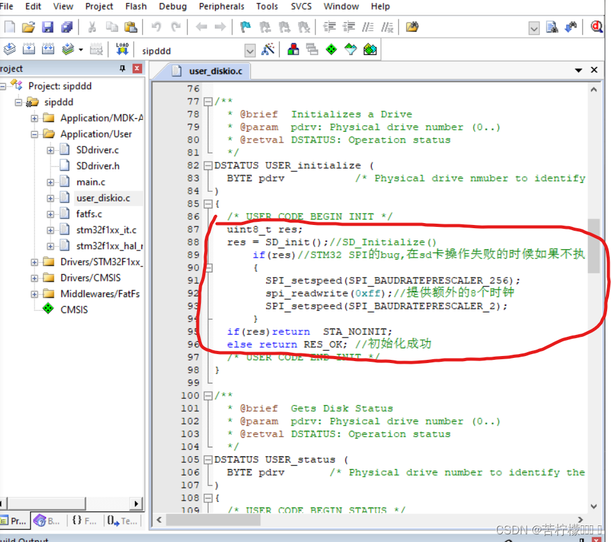Expand the Drivers/CMSIS folder
This screenshot has width=611, height=542.
(35, 278)
